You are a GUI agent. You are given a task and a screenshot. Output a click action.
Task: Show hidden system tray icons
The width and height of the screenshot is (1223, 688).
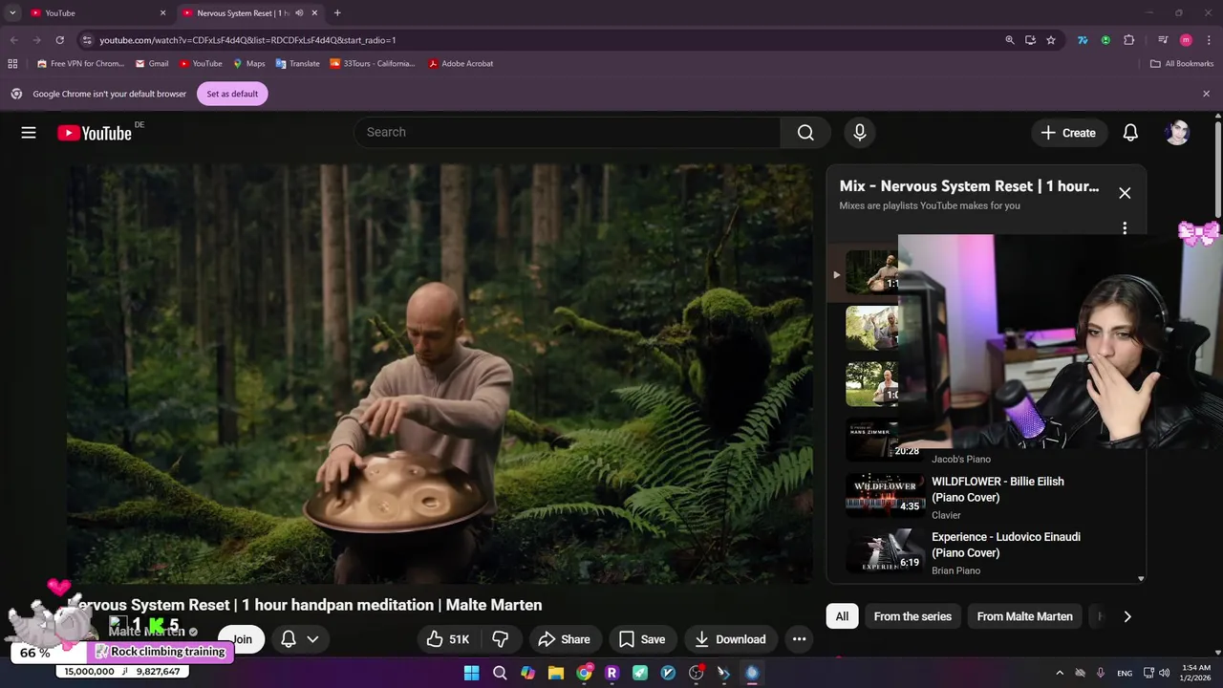pos(1060,673)
